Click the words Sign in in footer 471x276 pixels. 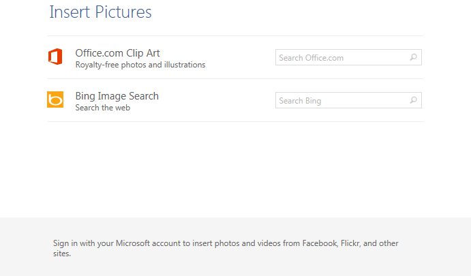[x=65, y=243]
